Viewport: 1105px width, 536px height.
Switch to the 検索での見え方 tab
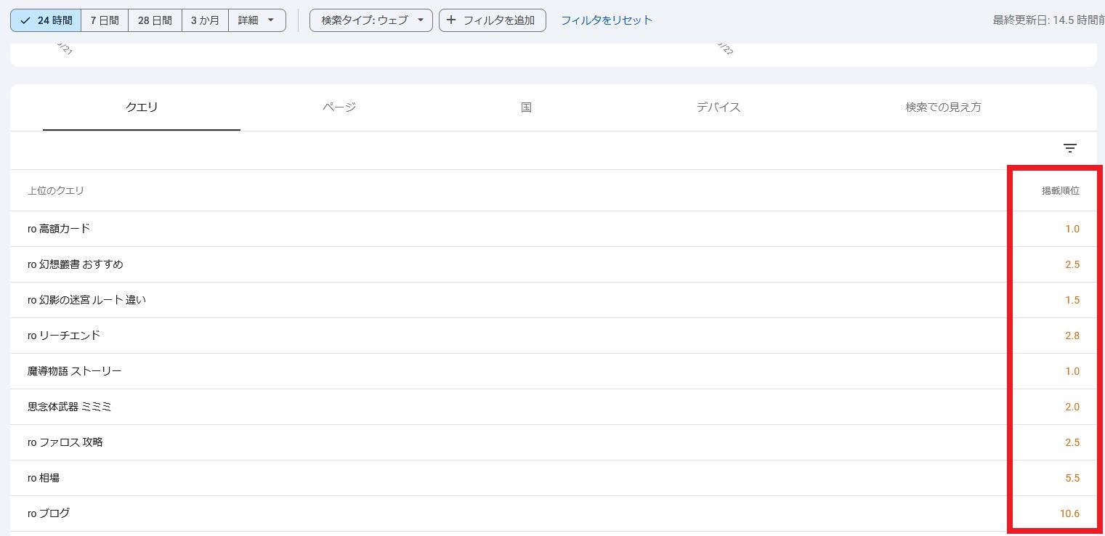pos(943,107)
